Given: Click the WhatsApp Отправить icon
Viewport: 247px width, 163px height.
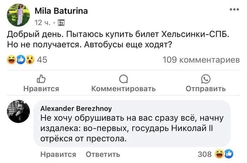Looking at the screenshot, I should (x=205, y=78).
